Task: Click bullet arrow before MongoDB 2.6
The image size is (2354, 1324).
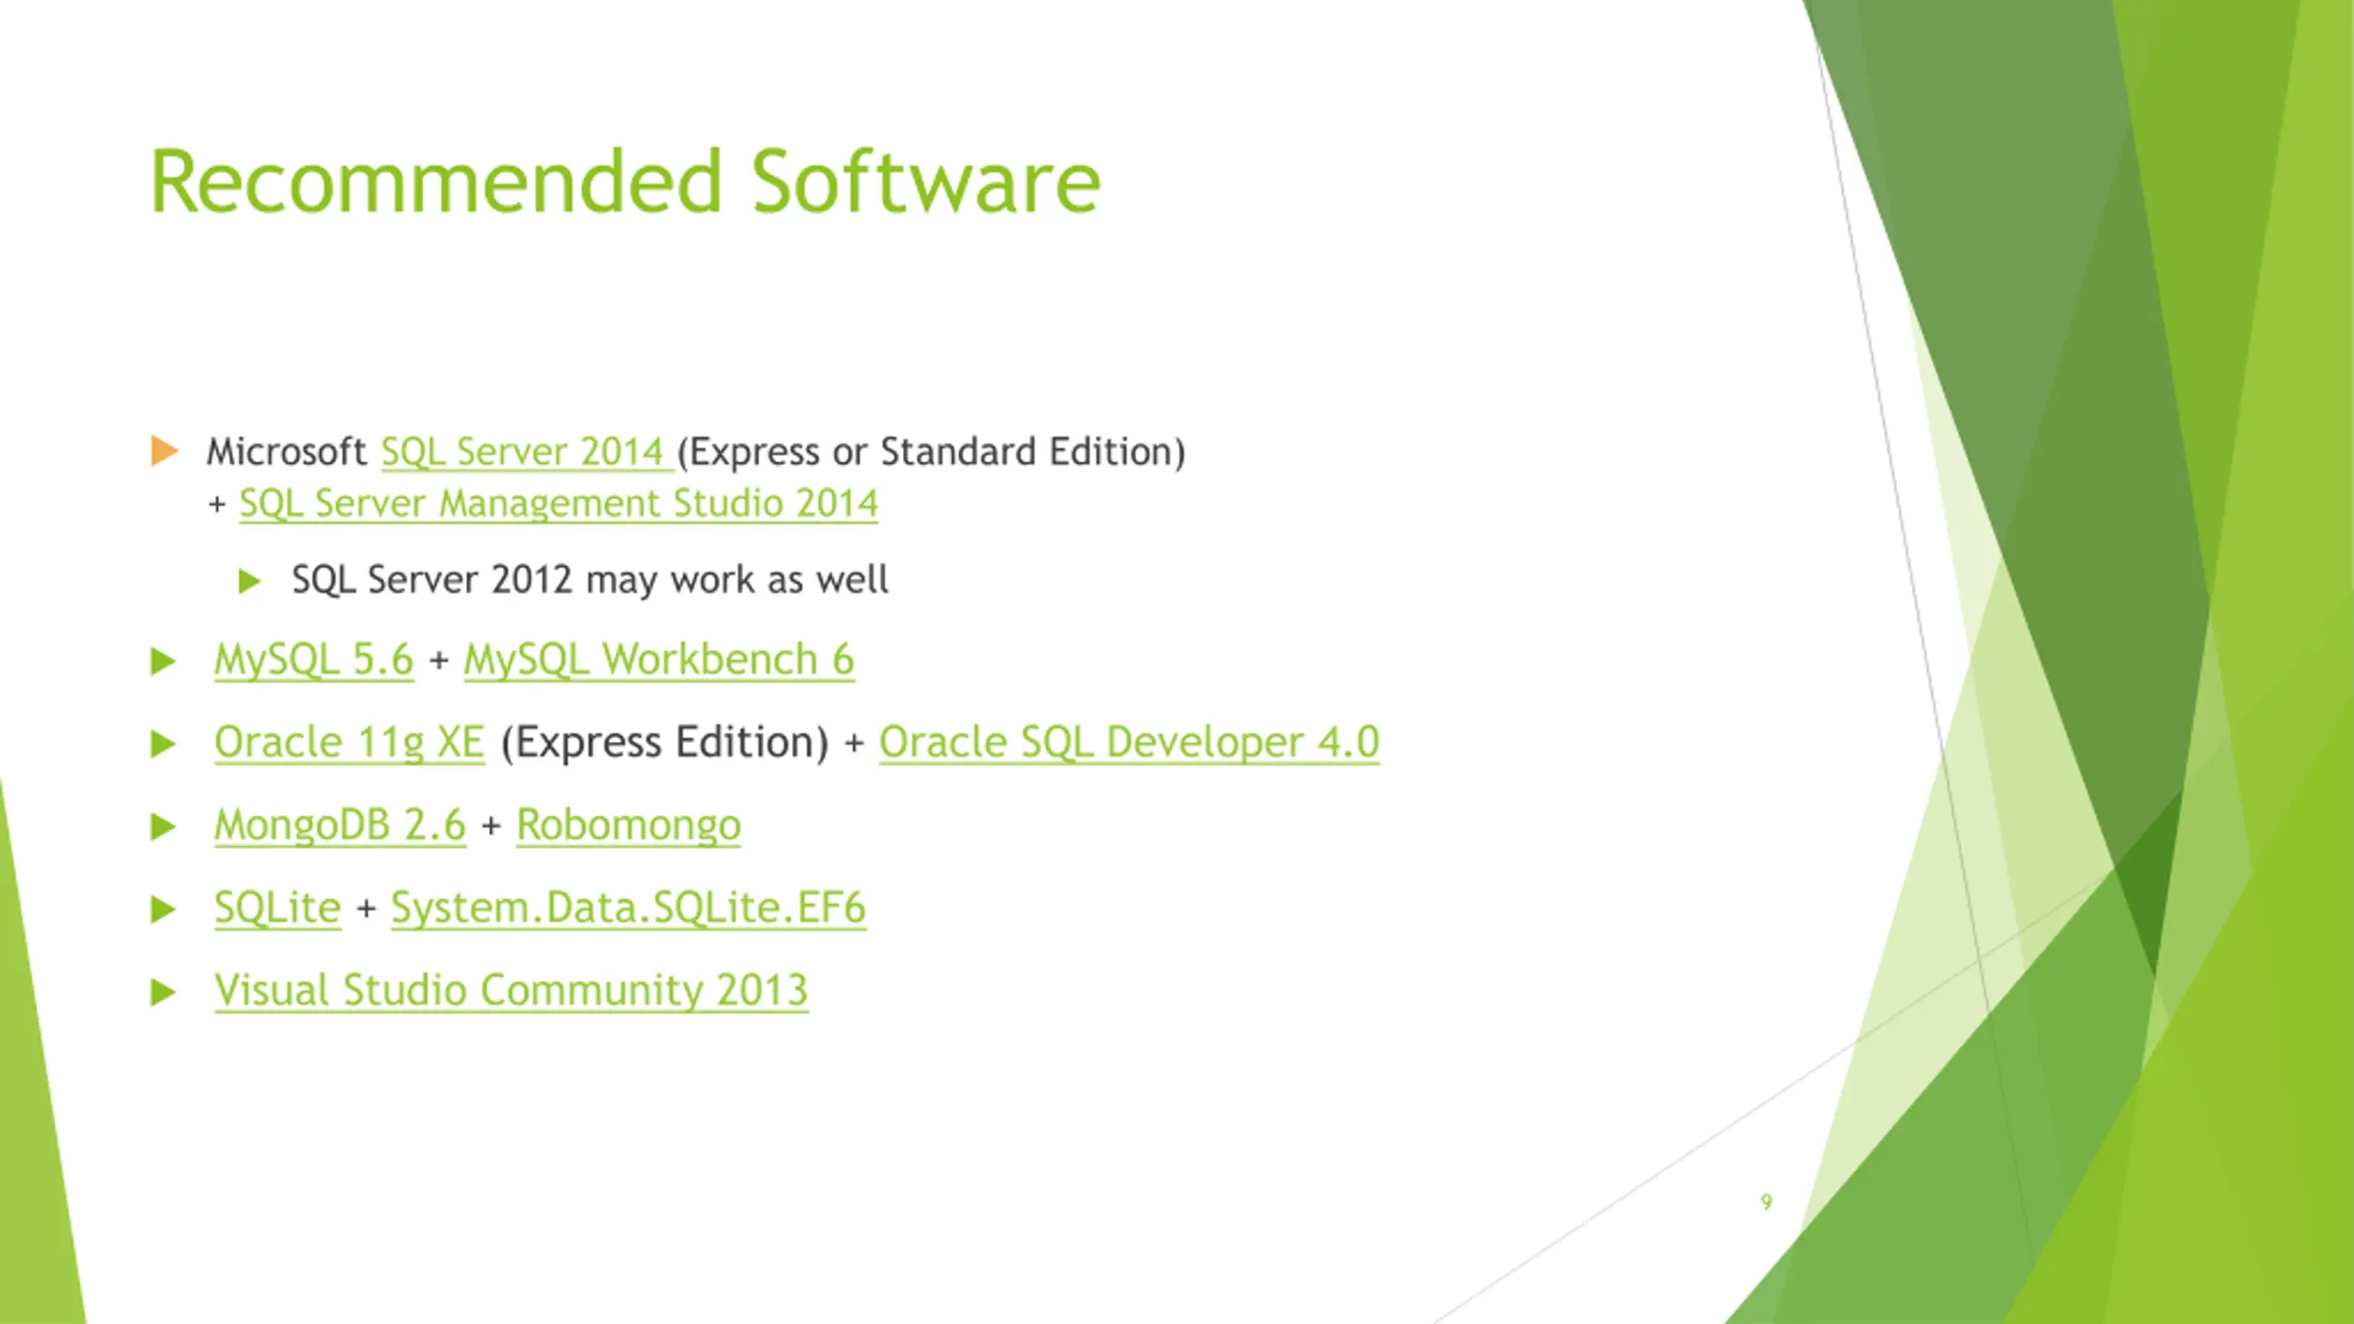Action: 163,827
